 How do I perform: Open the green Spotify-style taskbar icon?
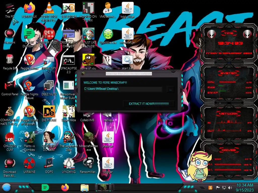tap(45, 187)
